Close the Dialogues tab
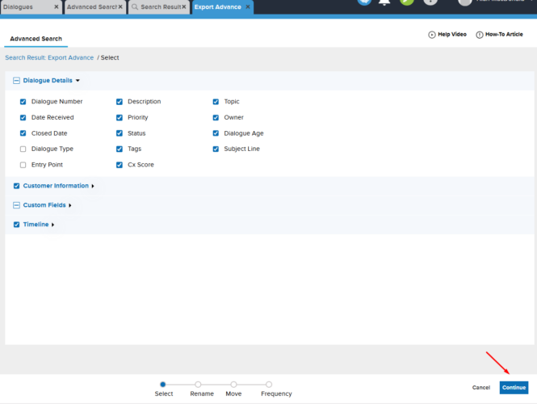 (56, 6)
